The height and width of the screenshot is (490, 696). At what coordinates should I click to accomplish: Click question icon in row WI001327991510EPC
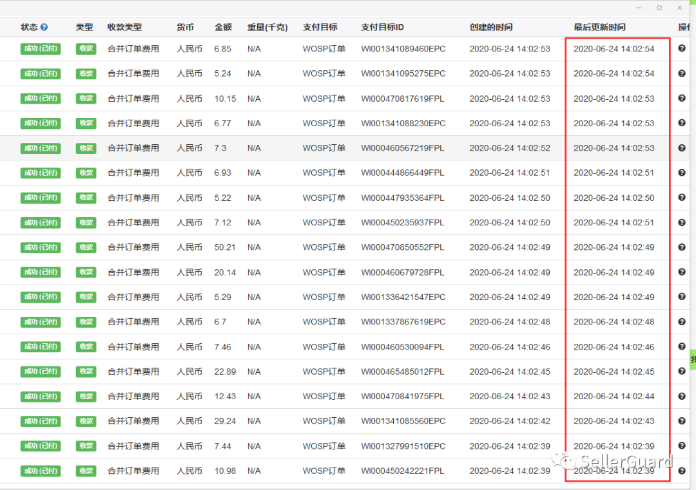[682, 446]
